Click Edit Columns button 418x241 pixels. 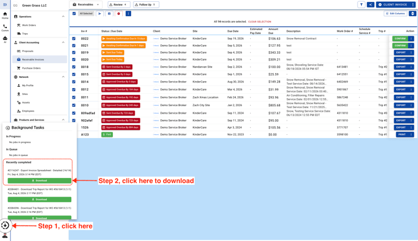point(396,14)
